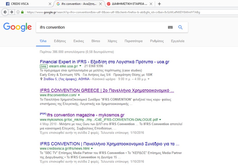Click the blue search magnifier icon
This screenshot has height=166, width=238.
click(x=180, y=27)
